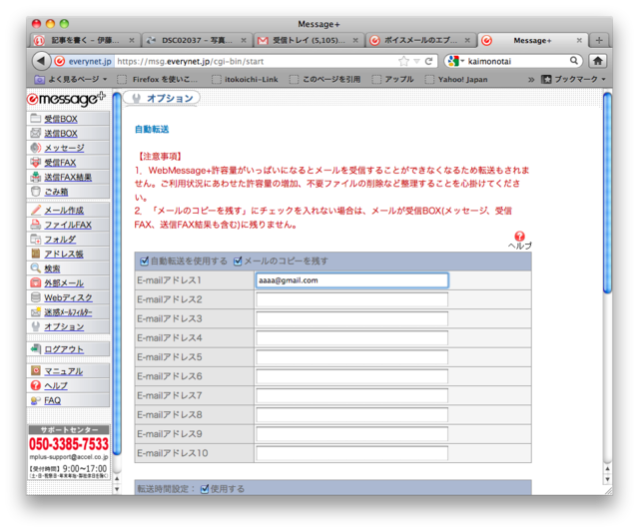Click the red ヘルプ icon in sidebar

[36, 385]
